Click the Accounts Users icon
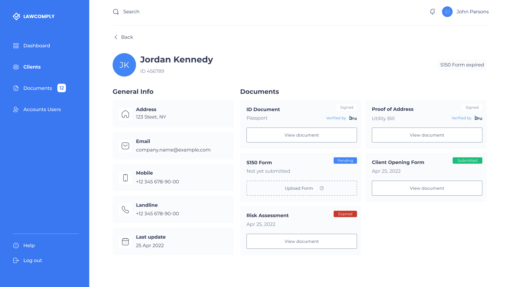Viewport: 510px width, 287px height. [x=16, y=109]
